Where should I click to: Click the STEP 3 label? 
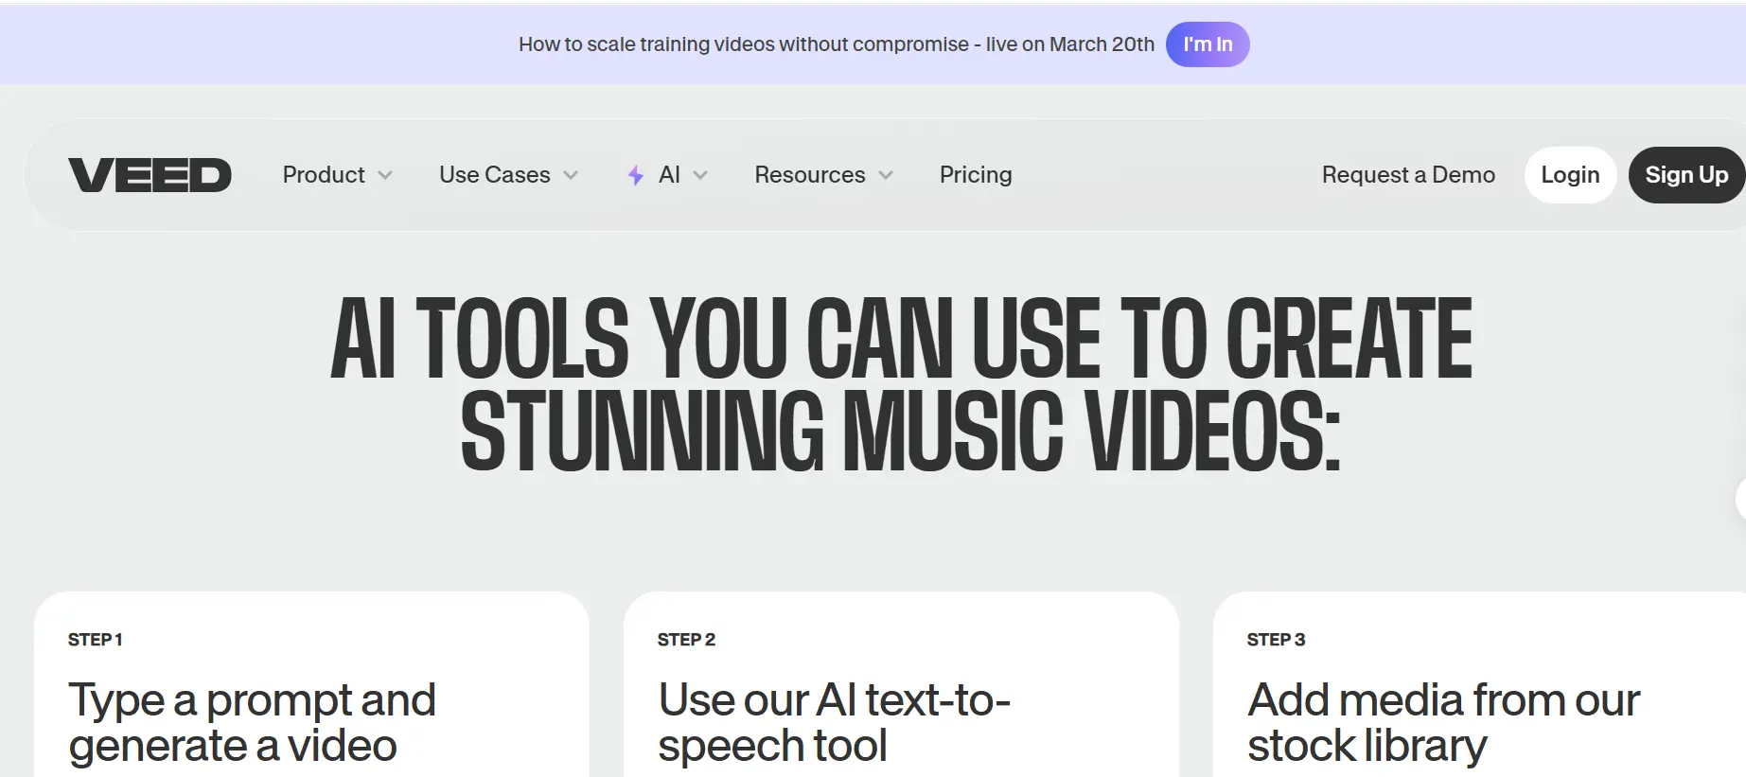point(1276,640)
